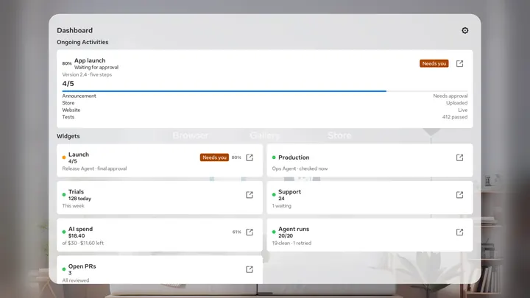
Task: Click '19 clean · 1 retried' text
Action: (291, 243)
